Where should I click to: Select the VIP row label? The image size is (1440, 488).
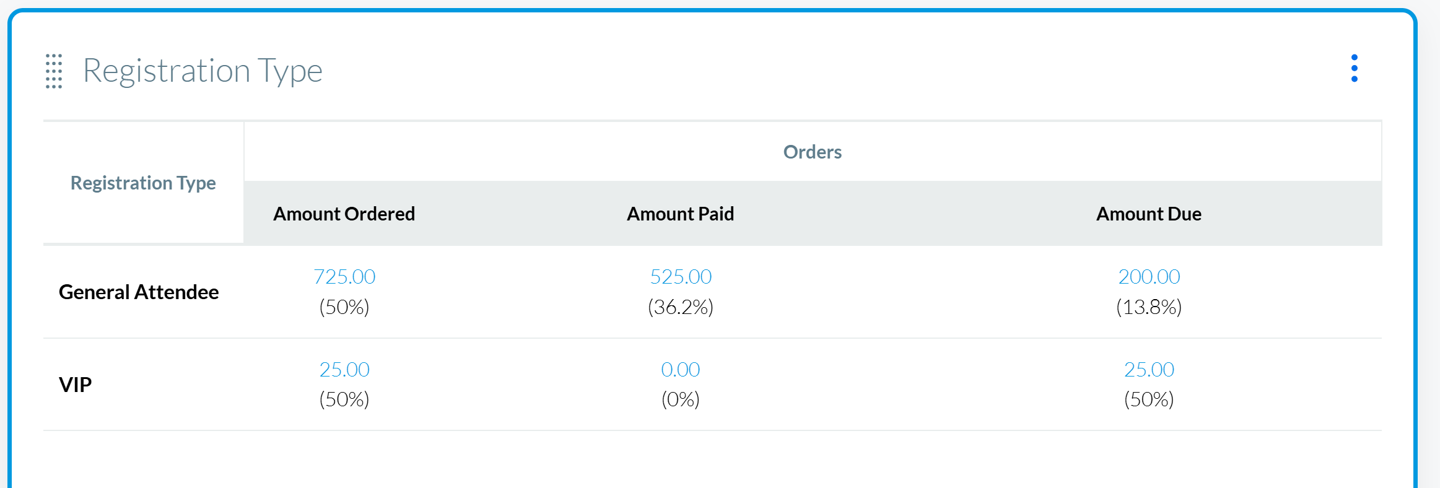coord(76,385)
